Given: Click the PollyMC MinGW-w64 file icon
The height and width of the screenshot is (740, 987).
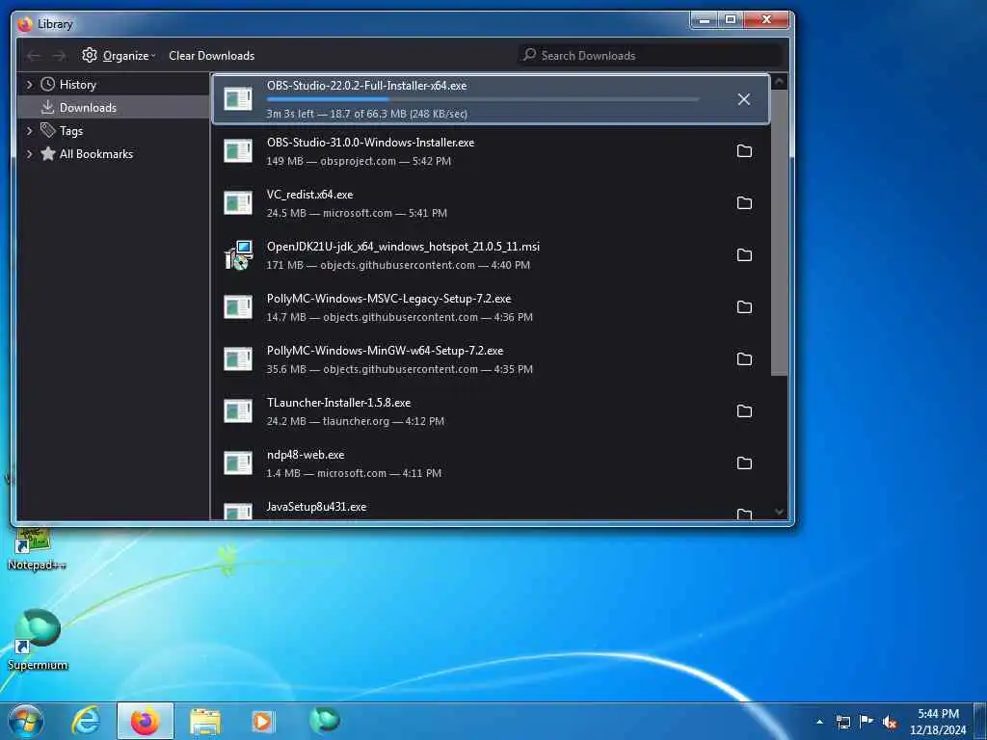Looking at the screenshot, I should pyautogui.click(x=238, y=359).
